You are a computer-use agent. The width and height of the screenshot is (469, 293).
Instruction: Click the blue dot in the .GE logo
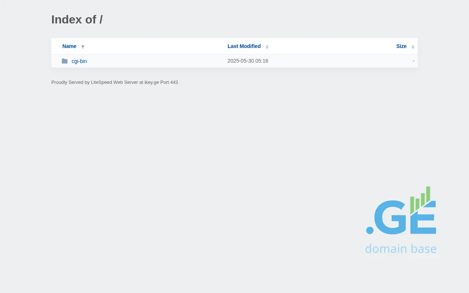point(370,230)
